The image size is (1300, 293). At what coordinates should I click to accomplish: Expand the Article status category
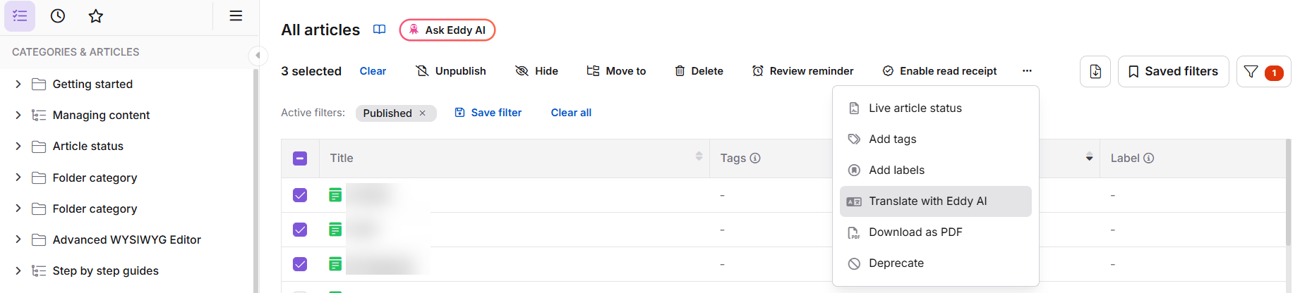click(18, 146)
